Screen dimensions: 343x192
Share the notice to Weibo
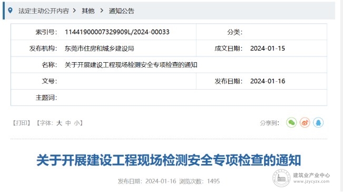[305, 122]
